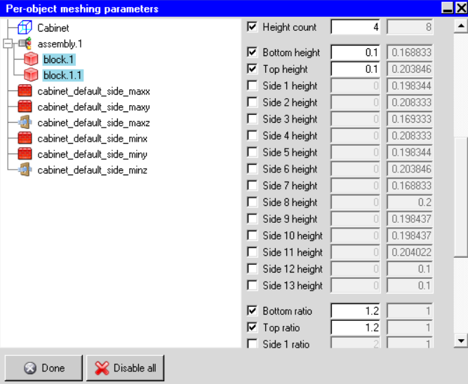
Task: Enable the Side 4 height checkbox
Action: [x=252, y=136]
